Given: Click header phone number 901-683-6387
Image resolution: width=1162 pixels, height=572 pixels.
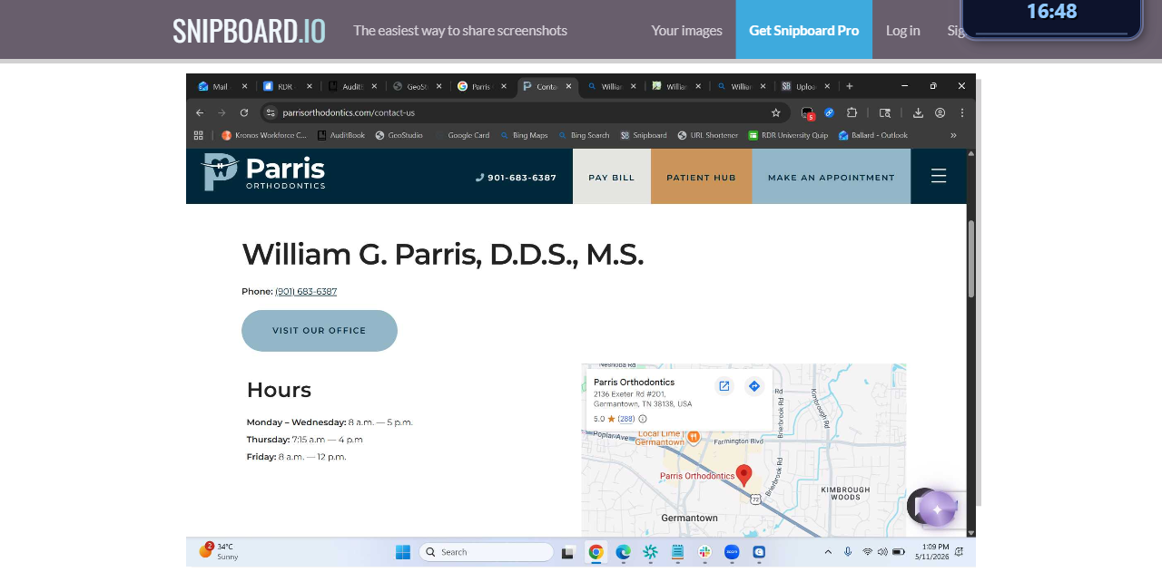Looking at the screenshot, I should [x=516, y=178].
